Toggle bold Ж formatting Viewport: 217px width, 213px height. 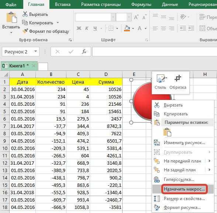(79, 28)
